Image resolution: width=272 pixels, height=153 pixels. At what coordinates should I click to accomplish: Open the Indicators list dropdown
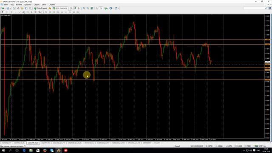tap(106, 8)
